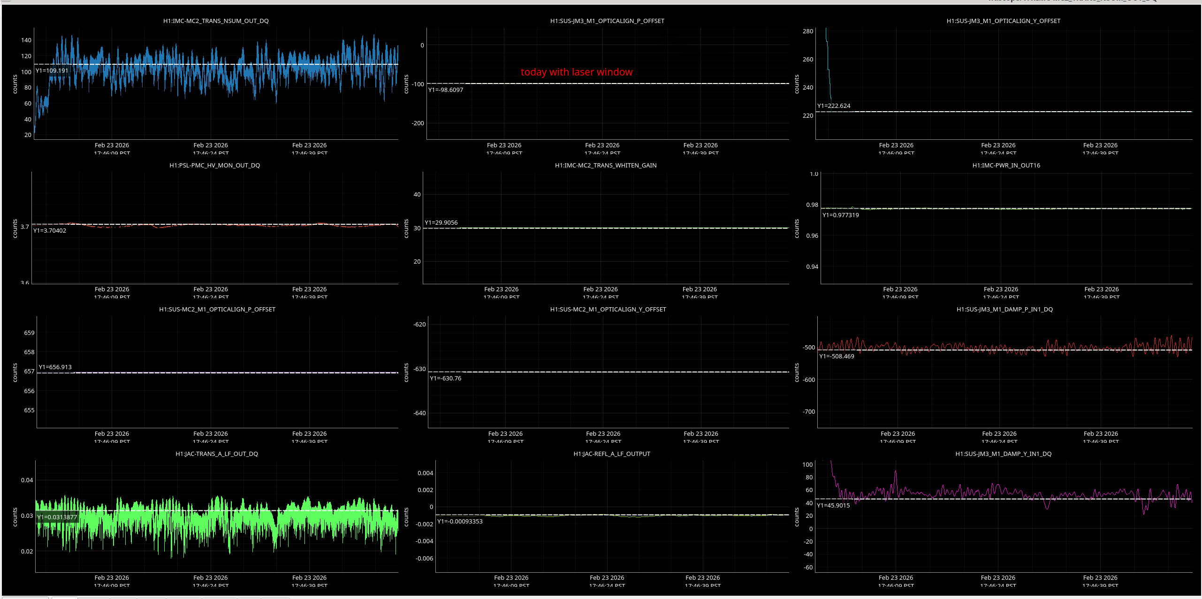The image size is (1202, 599).
Task: Select the Y1=656.913 cursor label
Action: click(55, 367)
